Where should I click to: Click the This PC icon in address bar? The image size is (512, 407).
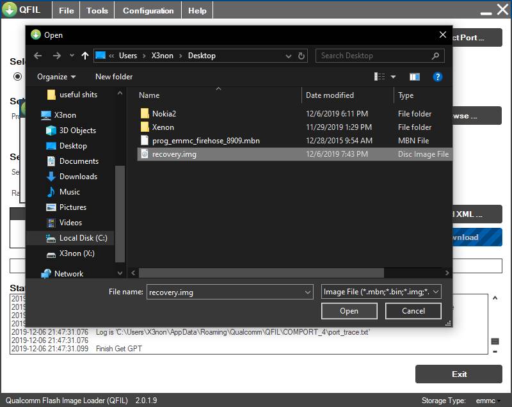tap(100, 56)
